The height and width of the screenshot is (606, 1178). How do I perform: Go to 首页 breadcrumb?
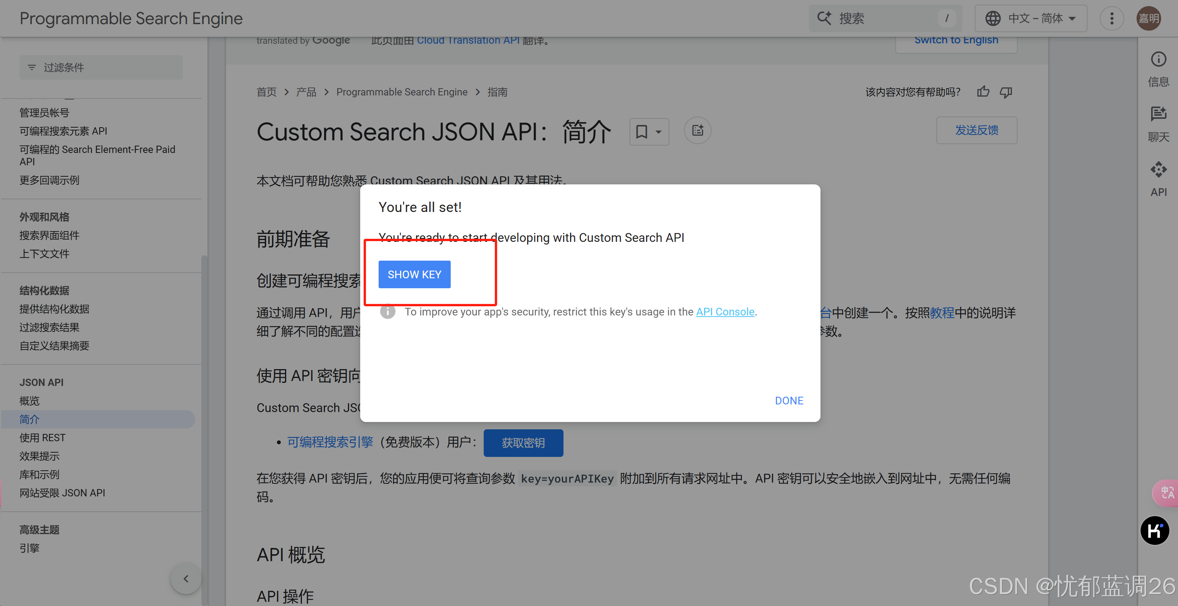[x=267, y=92]
